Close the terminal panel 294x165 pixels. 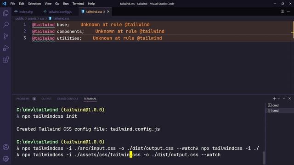click(x=289, y=99)
